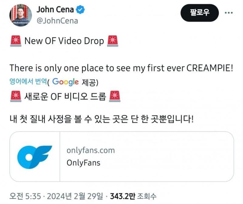Click the siren emoji after '비디오 드롭'

tap(115, 96)
